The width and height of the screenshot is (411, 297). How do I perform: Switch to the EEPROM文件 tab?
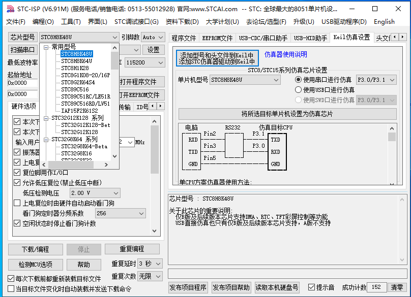tap(217, 38)
